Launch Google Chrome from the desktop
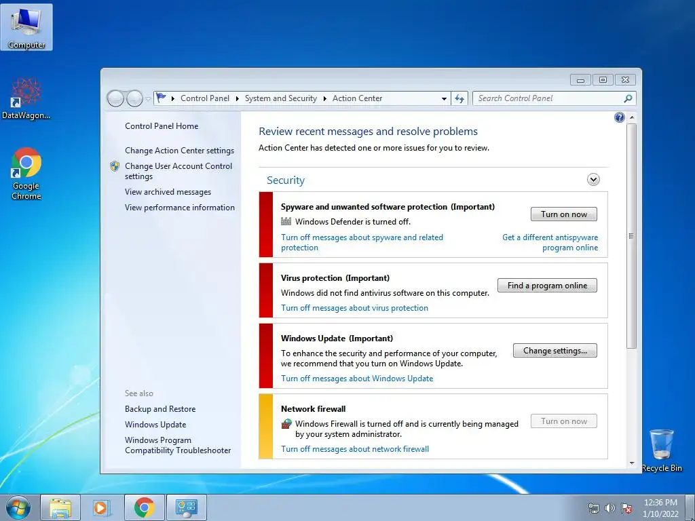Image resolution: width=695 pixels, height=521 pixels. pyautogui.click(x=26, y=174)
